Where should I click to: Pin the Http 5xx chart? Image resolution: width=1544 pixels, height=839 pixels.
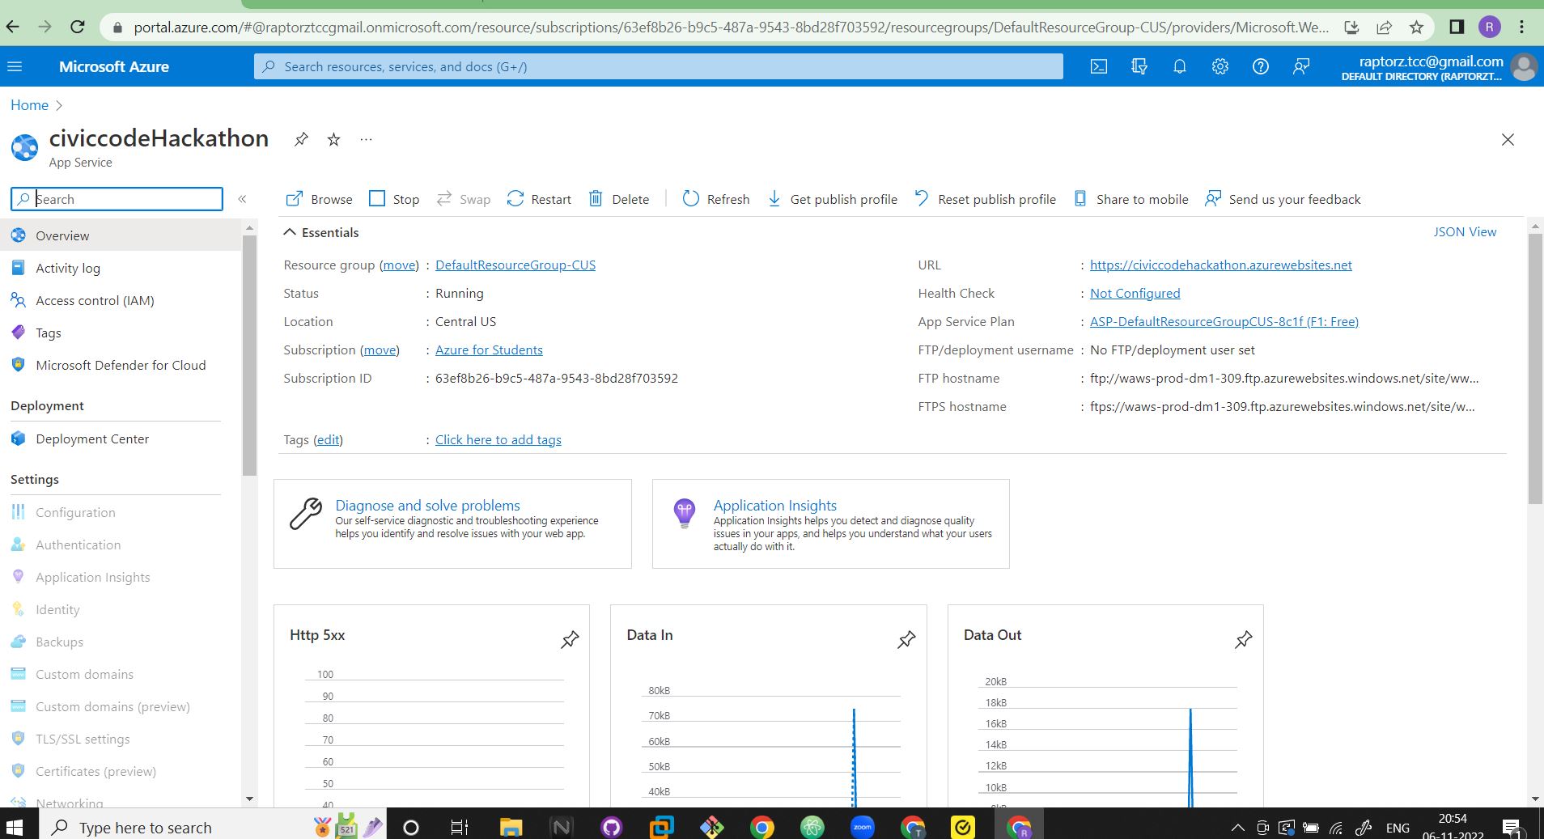tap(570, 640)
